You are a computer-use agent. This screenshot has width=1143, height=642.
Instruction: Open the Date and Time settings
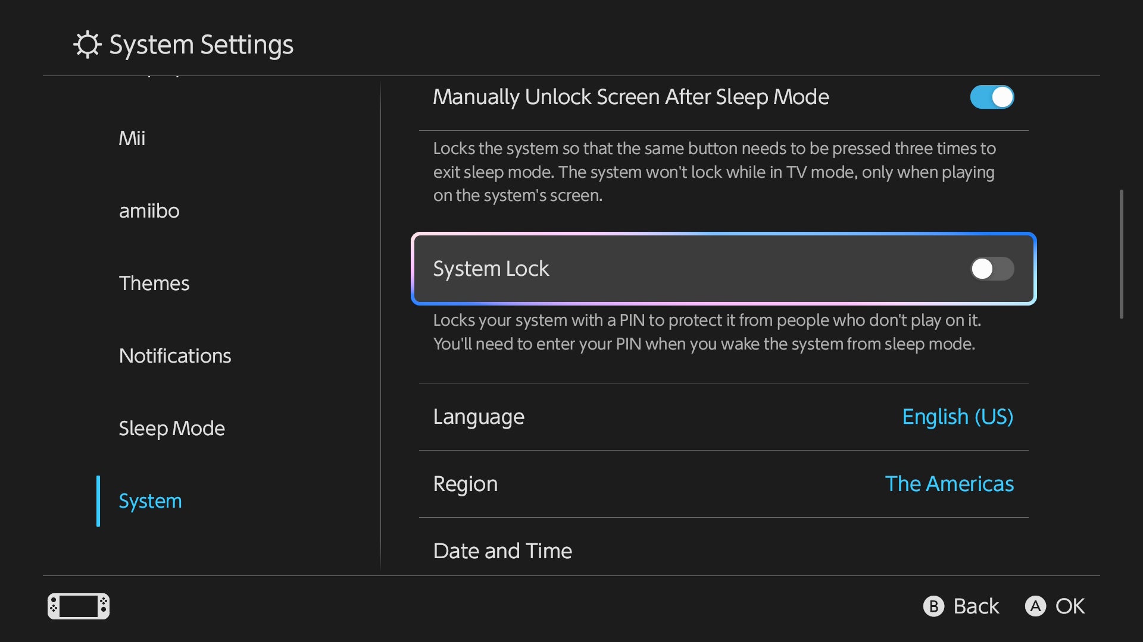click(x=502, y=551)
